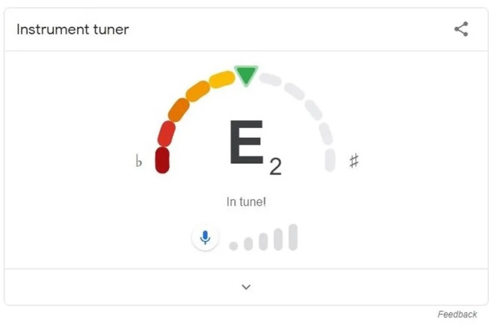Click the share icon
Viewport: 489px width, 326px height.
tap(461, 29)
